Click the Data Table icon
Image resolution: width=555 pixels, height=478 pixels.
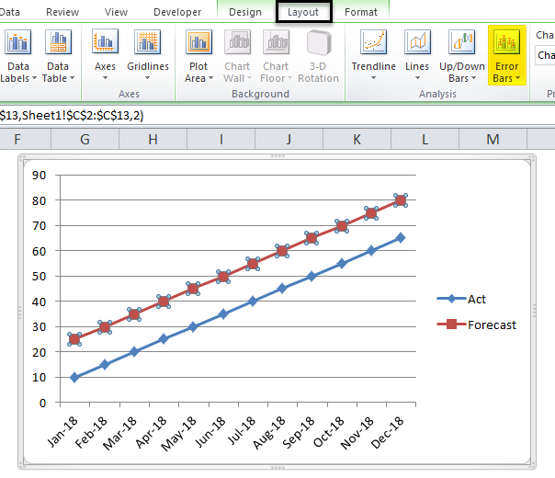click(59, 43)
